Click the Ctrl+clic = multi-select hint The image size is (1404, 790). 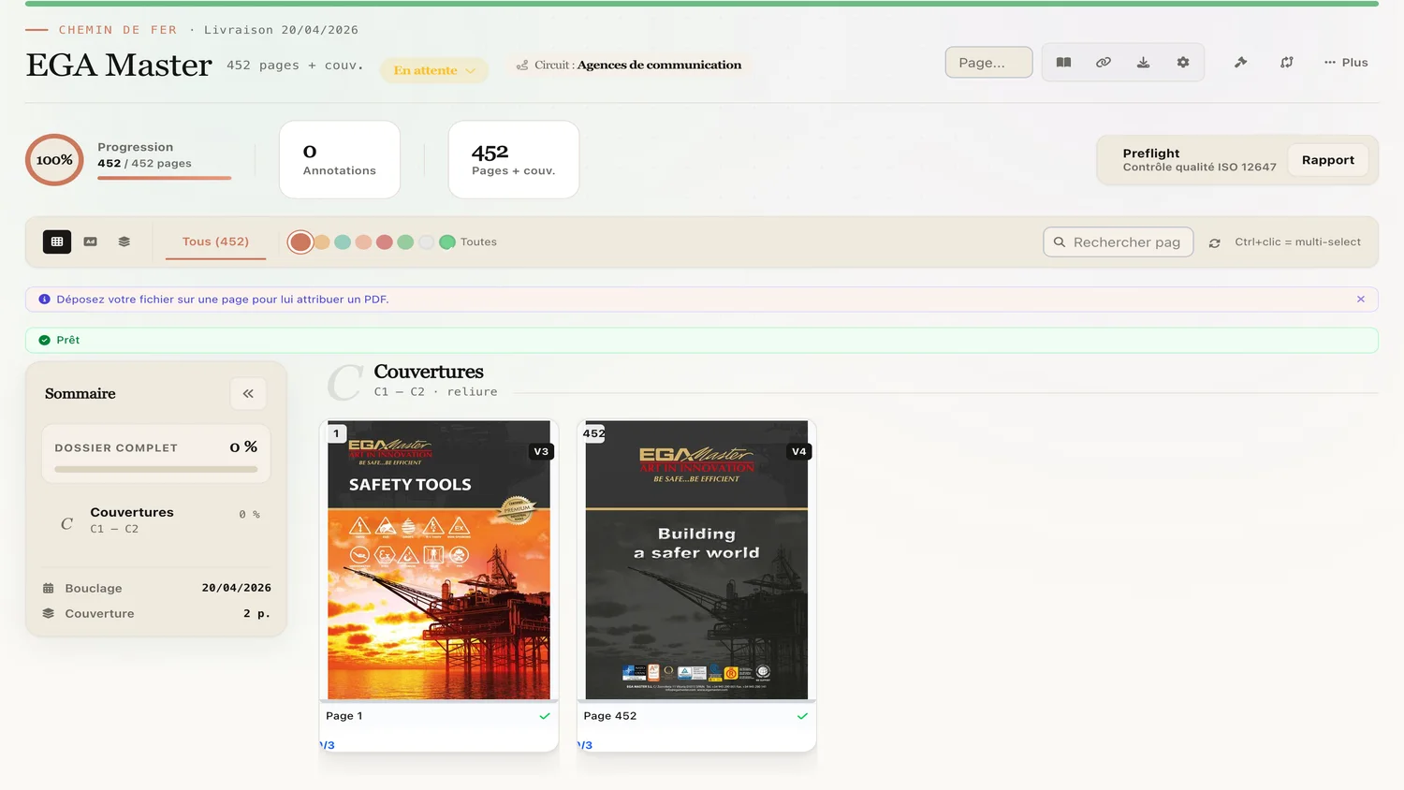(x=1297, y=241)
